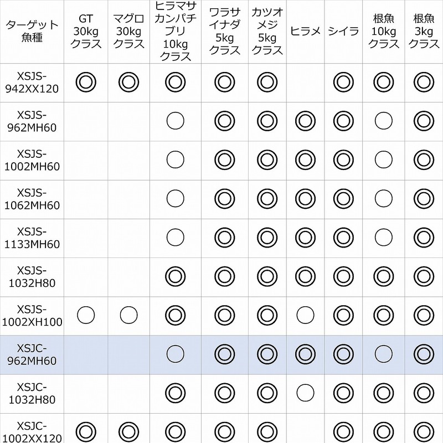Image resolution: width=443 pixels, height=443 pixels.
Task: Click the double circle for XSJS-1032H80 under ワラサ イナダ
Action: (x=224, y=276)
